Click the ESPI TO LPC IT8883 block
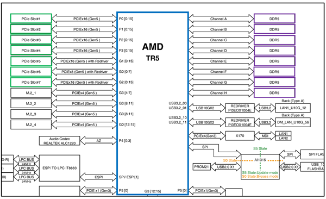The image size is (326, 199). click(59, 168)
